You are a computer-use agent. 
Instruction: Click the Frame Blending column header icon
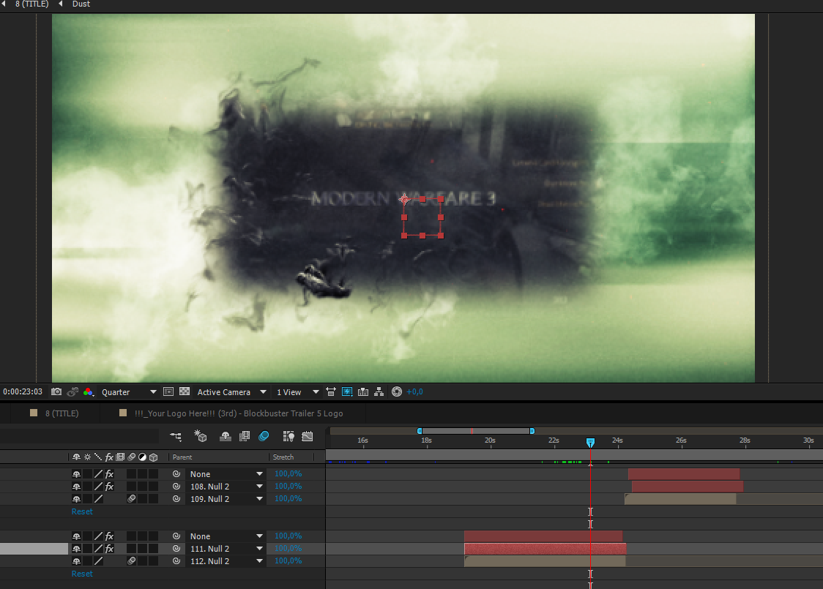(x=120, y=457)
